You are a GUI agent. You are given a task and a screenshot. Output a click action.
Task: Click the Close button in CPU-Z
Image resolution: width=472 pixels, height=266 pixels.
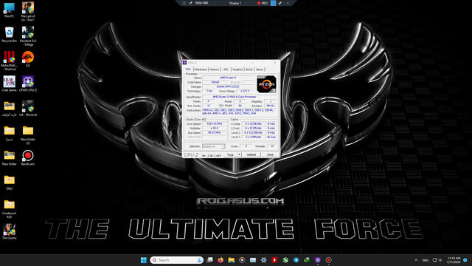(270, 154)
